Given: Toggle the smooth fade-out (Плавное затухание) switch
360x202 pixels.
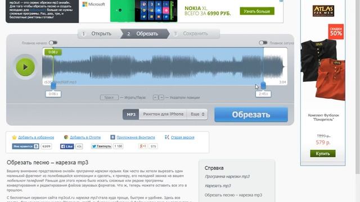Looking at the screenshot, I should pyautogui.click(x=263, y=43).
